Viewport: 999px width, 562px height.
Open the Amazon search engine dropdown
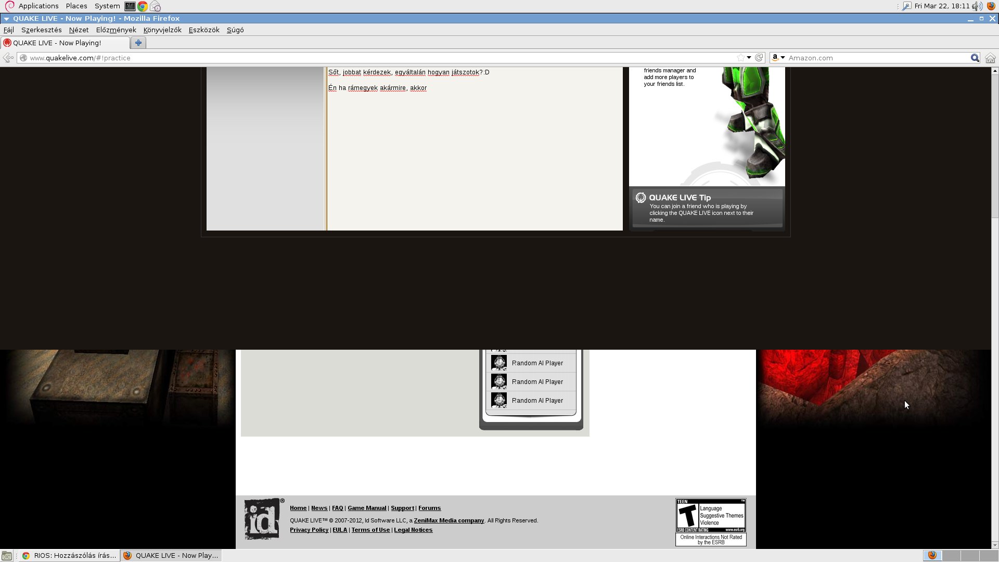click(x=778, y=58)
